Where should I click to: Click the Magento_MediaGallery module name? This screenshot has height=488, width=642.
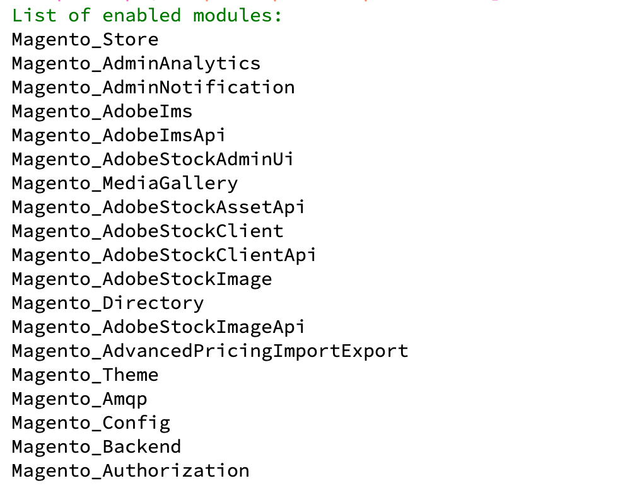click(125, 183)
